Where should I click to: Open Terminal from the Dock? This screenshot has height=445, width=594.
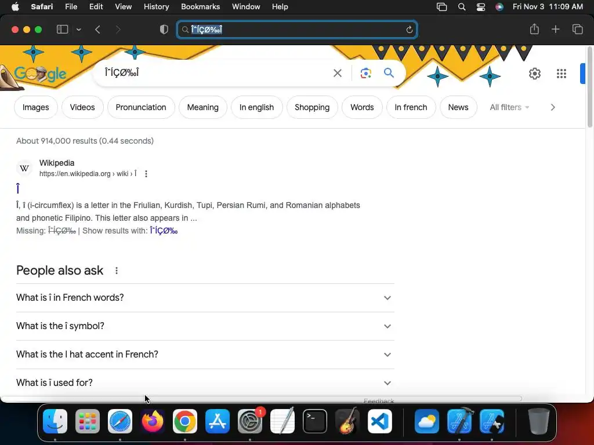(x=315, y=421)
